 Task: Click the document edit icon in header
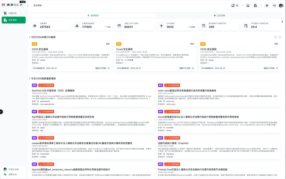(x=255, y=6)
